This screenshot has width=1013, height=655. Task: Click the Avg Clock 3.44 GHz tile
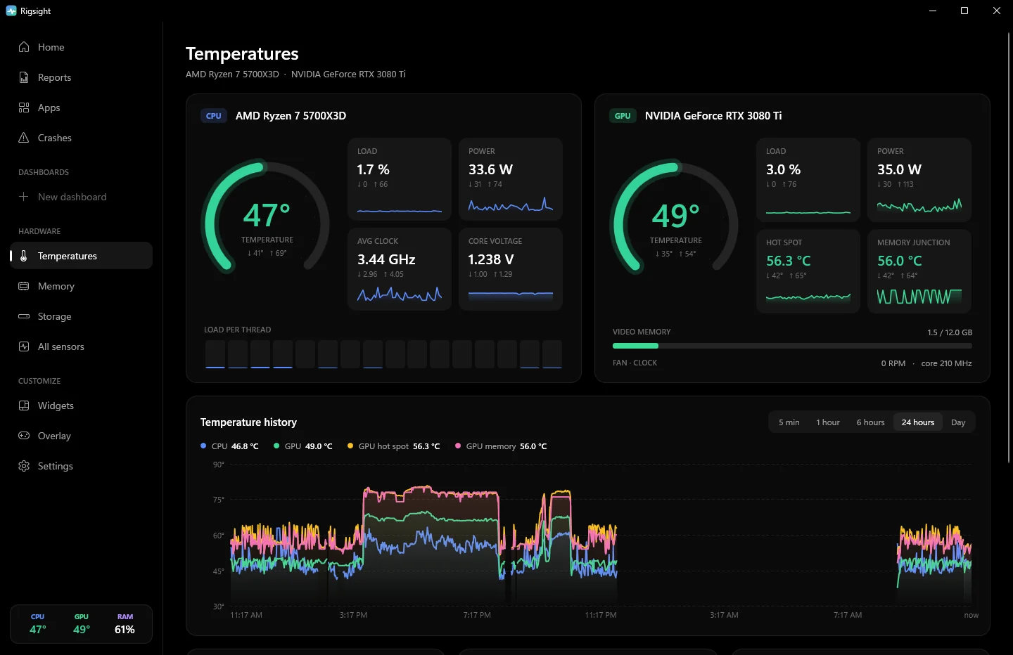tap(400, 269)
